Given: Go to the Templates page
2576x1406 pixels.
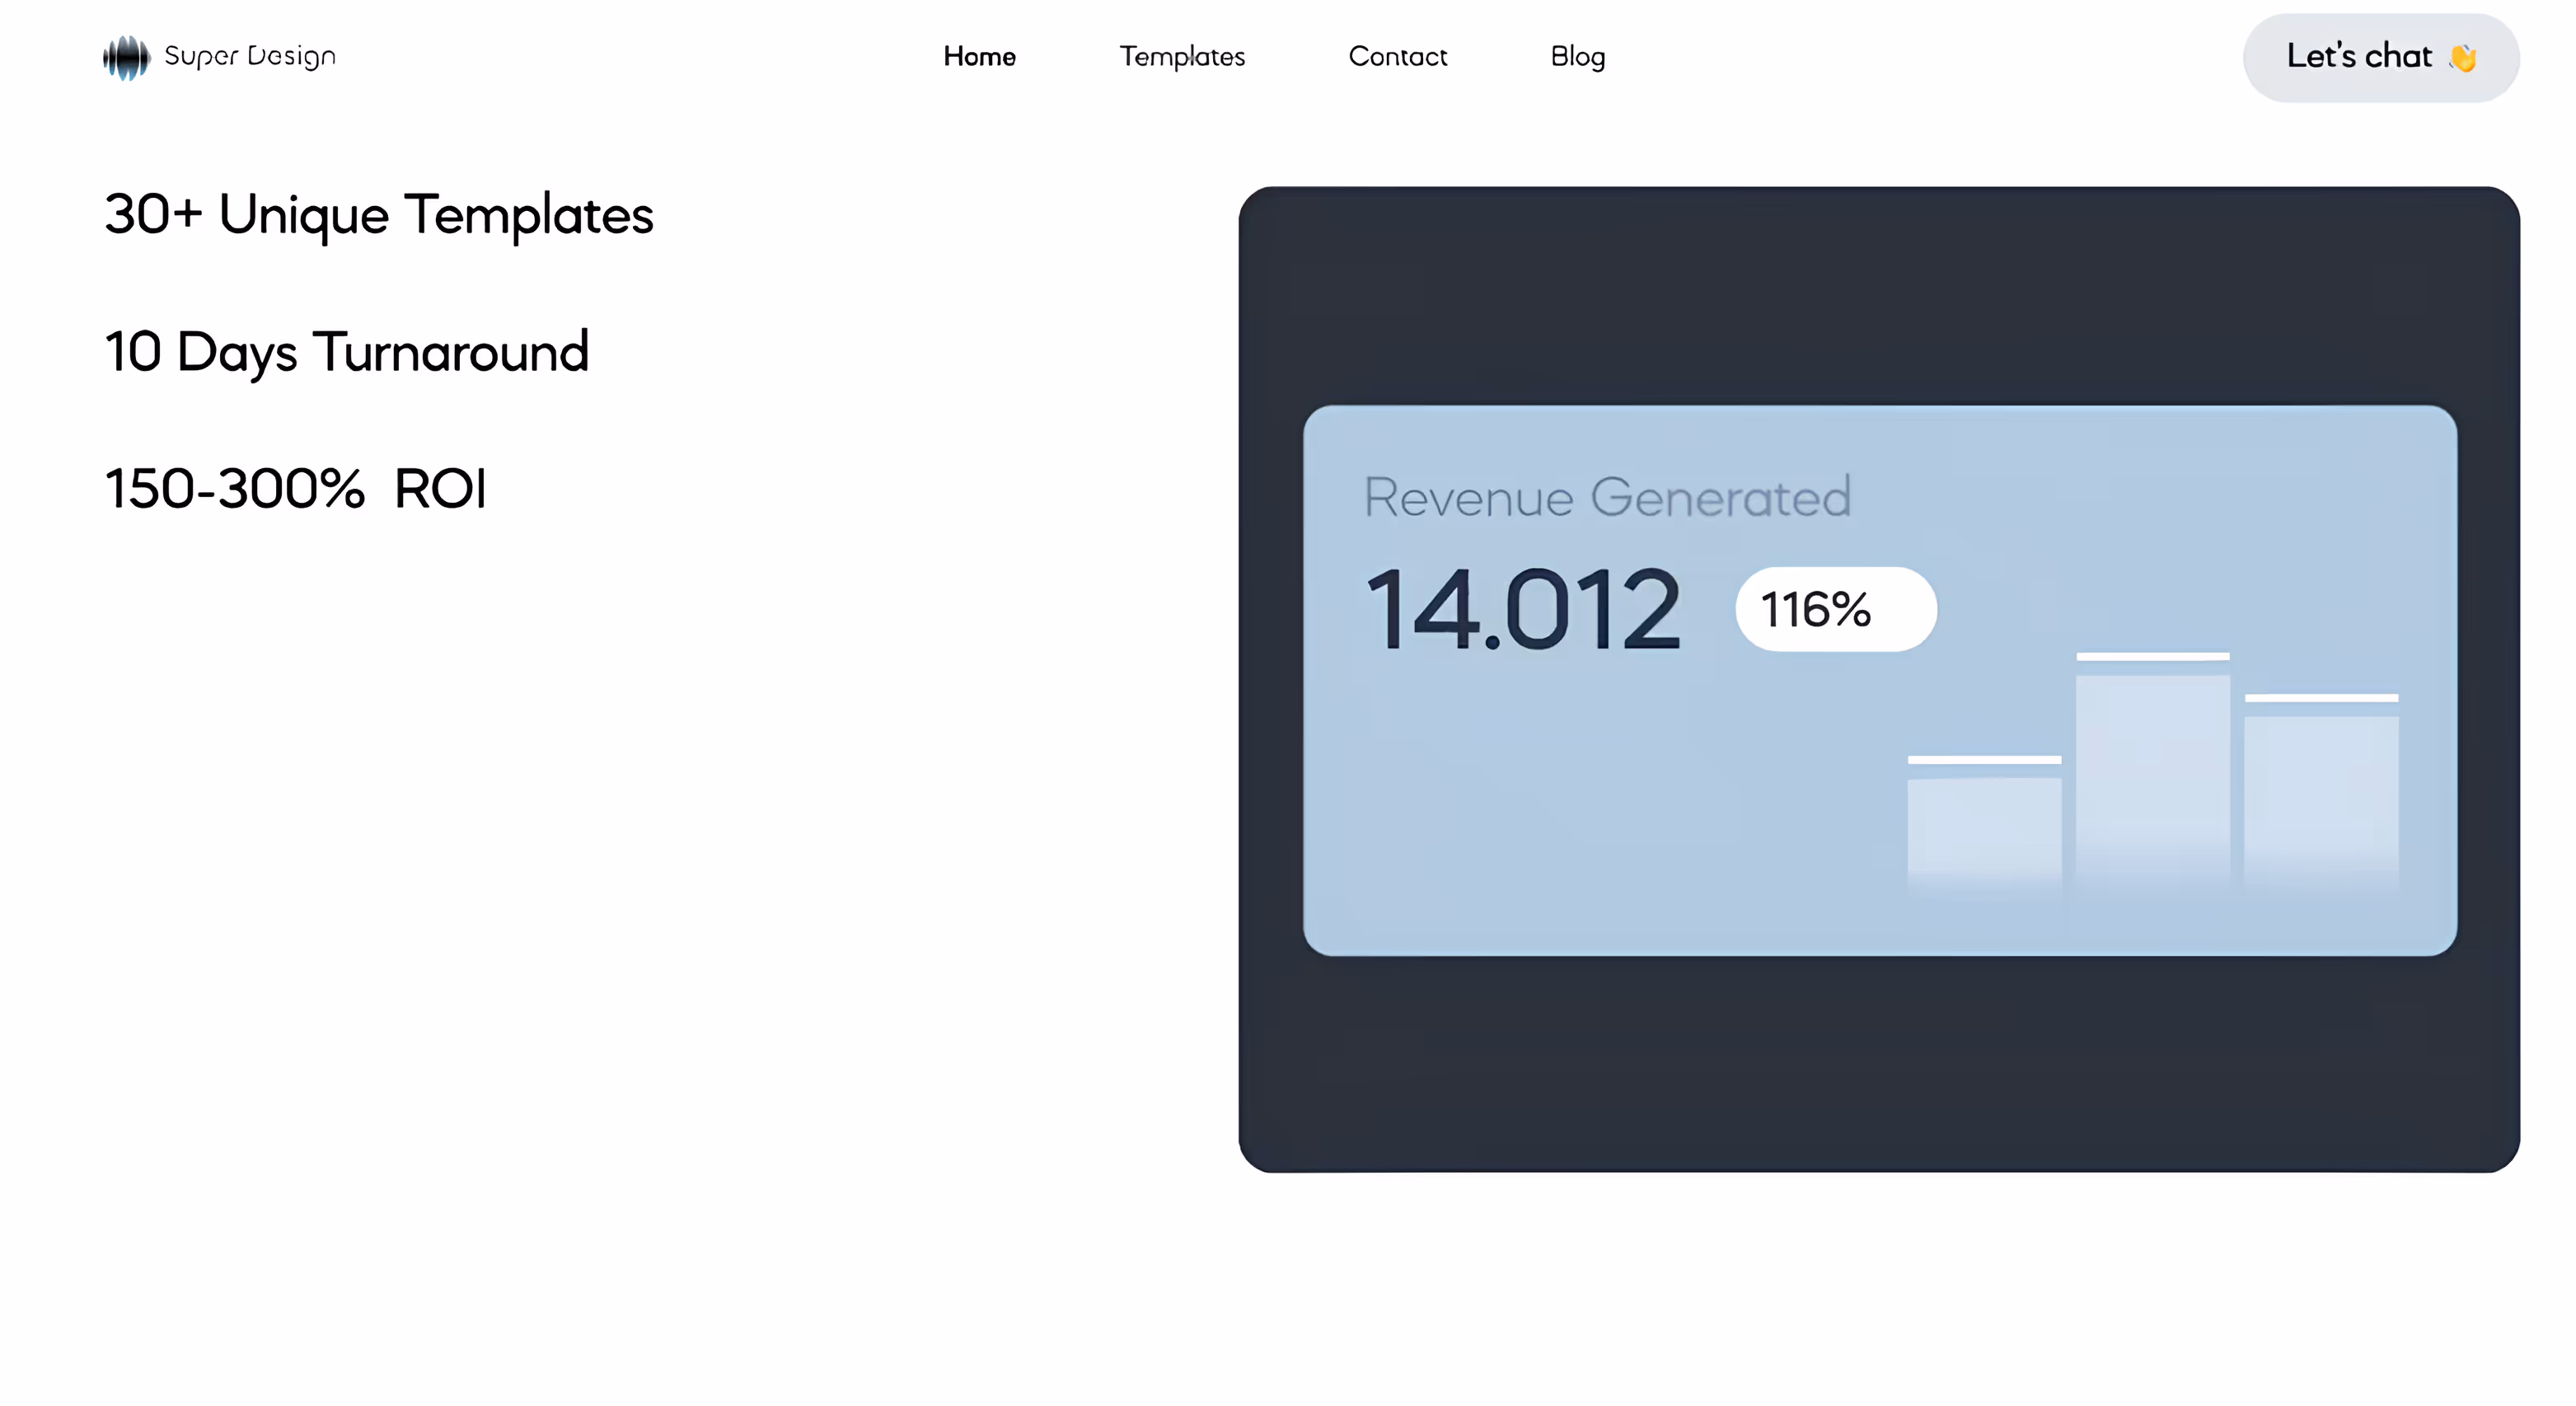Looking at the screenshot, I should pyautogui.click(x=1181, y=57).
